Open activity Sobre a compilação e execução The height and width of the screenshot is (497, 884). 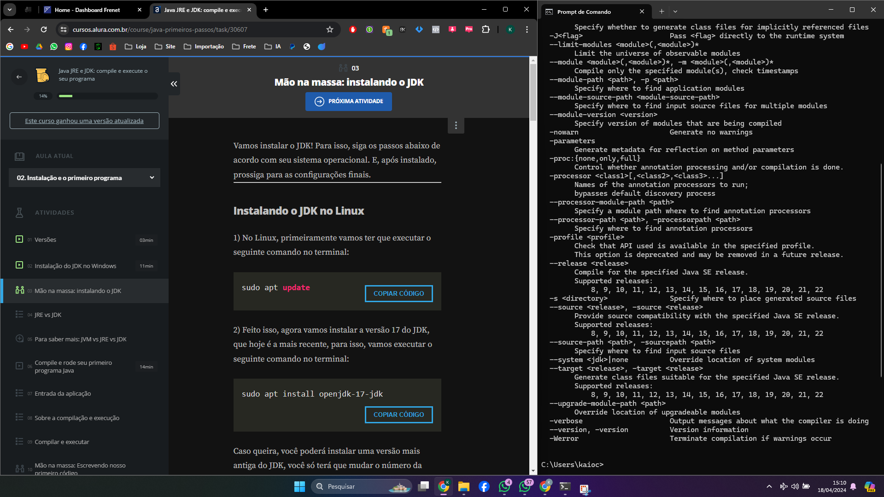pos(85,418)
